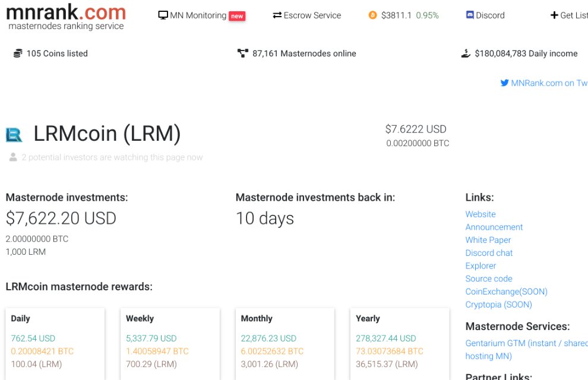The image size is (588, 380).
Task: Select Daily reward 100.04 (LRM)
Action: pos(36,364)
